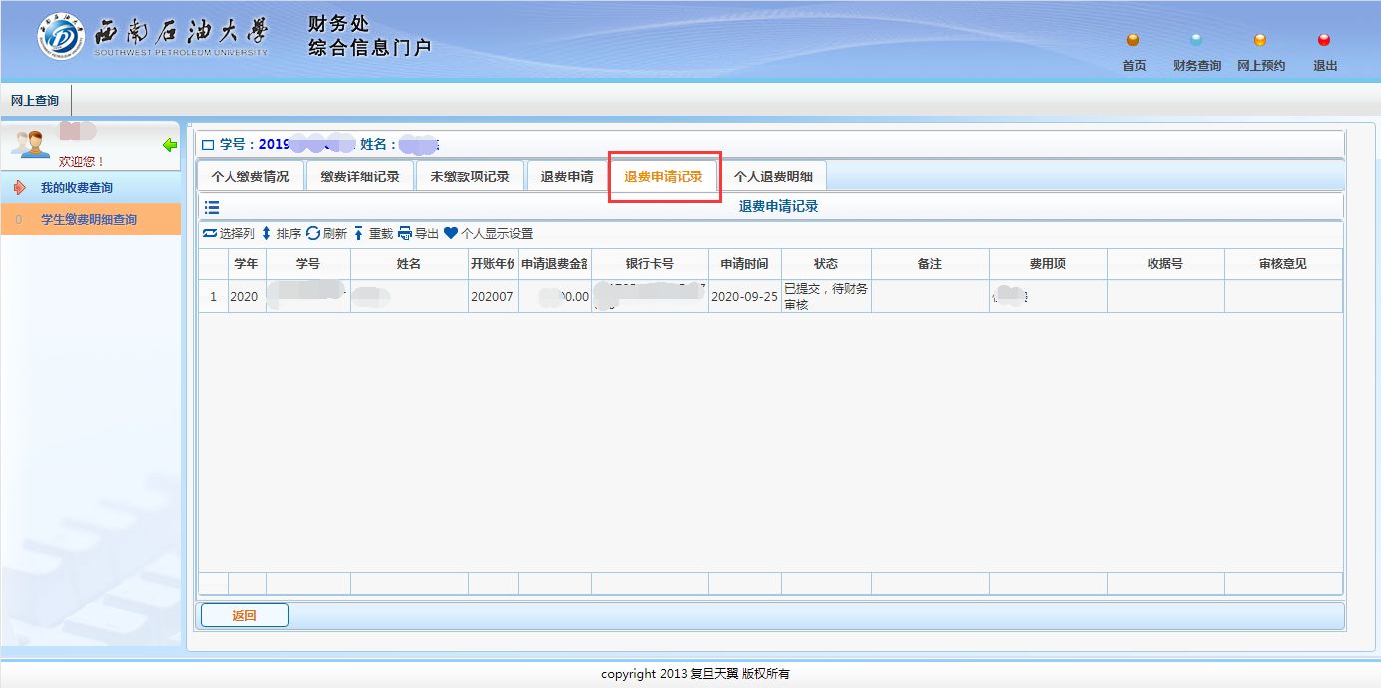Collapse sidebar with the green arrow
This screenshot has width=1381, height=688.
(x=170, y=146)
